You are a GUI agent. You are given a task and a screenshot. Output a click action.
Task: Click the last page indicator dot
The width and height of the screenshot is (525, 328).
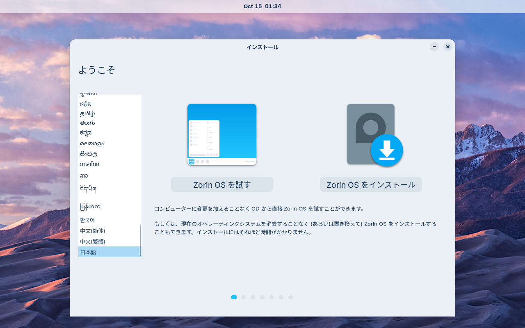tap(290, 297)
